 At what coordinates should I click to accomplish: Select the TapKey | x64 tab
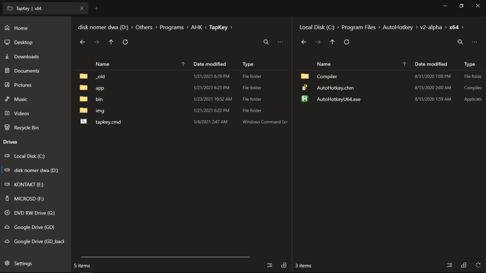click(x=45, y=8)
